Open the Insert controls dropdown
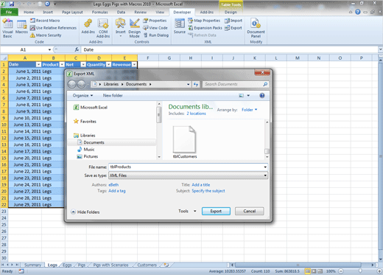The width and height of the screenshot is (383, 275). click(x=121, y=28)
